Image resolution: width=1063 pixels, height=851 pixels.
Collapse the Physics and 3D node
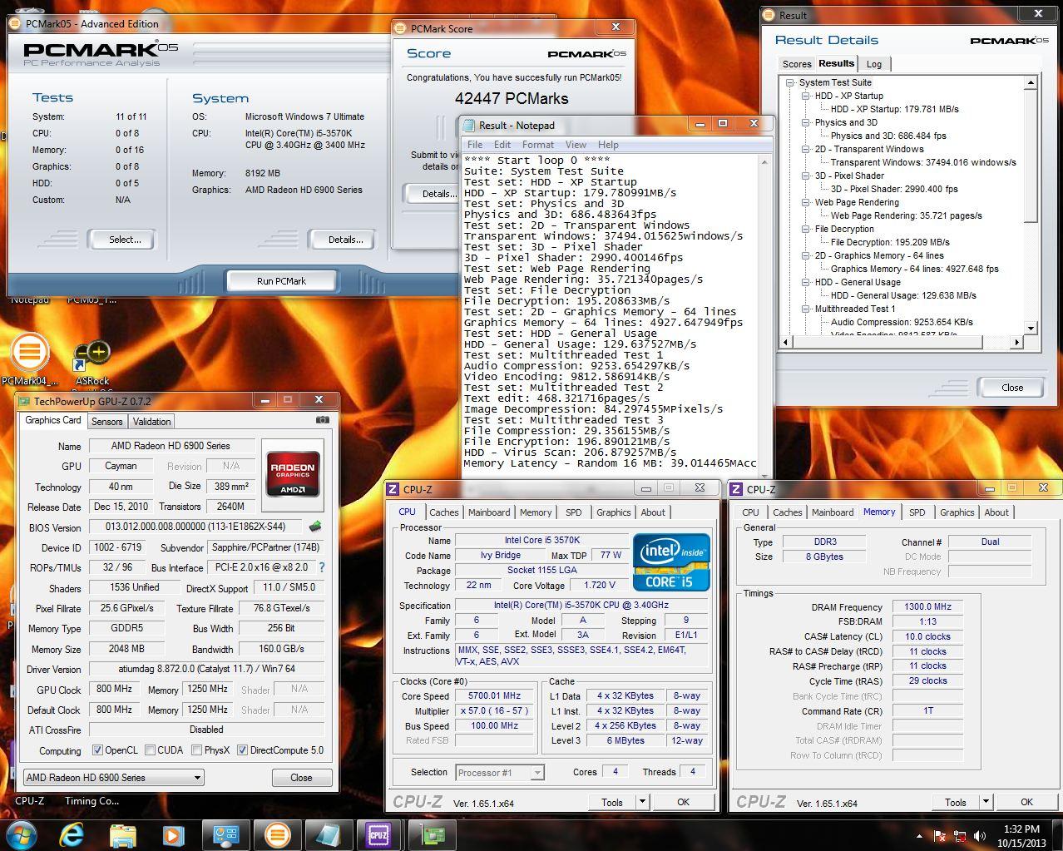tap(806, 122)
